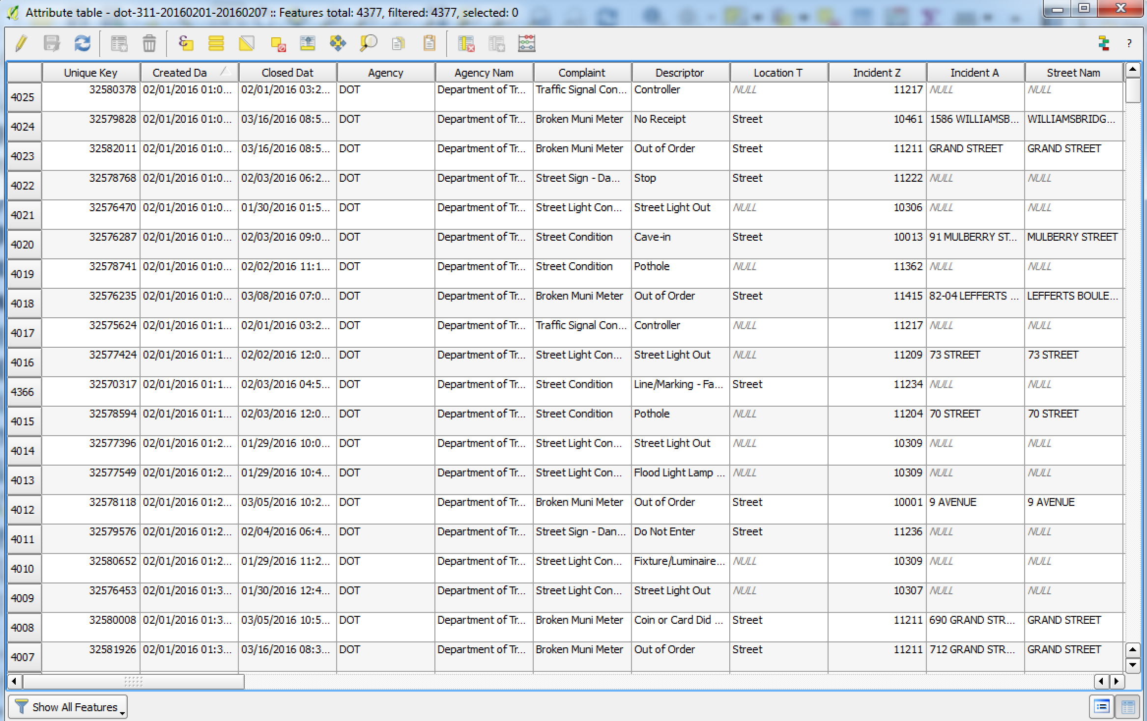Click the Agency column header
This screenshot has width=1147, height=721.
[x=386, y=73]
